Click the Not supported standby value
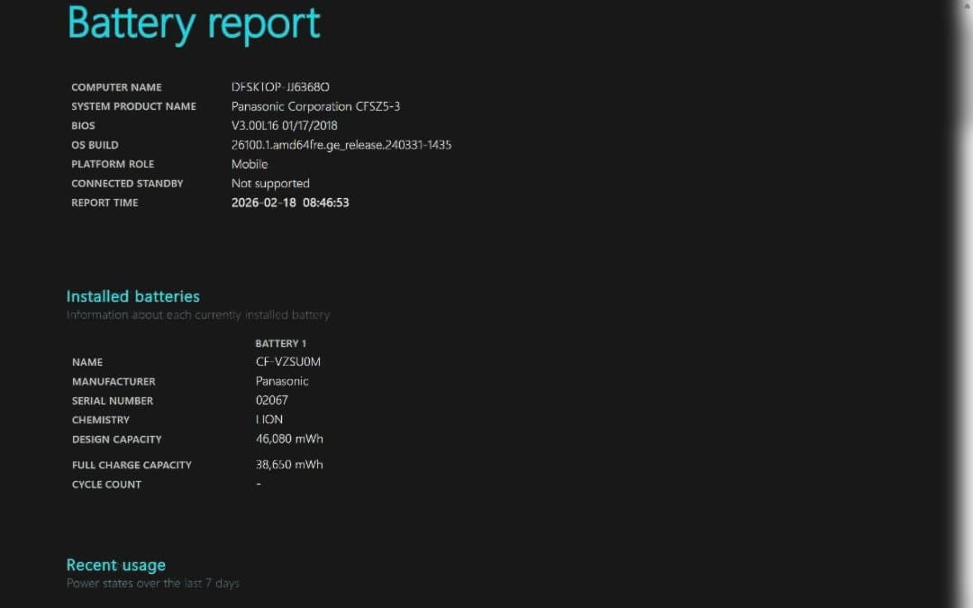973x608 pixels. [x=270, y=184]
